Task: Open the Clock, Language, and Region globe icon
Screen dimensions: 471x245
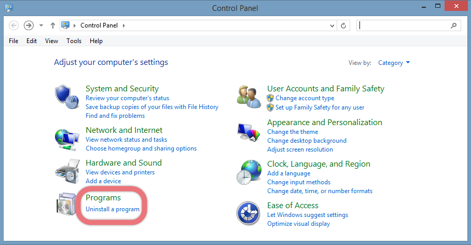Action: click(x=248, y=172)
